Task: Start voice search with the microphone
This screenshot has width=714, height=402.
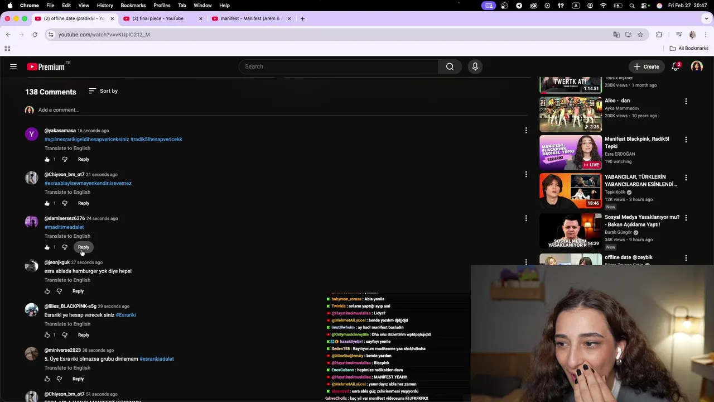Action: 475,66
